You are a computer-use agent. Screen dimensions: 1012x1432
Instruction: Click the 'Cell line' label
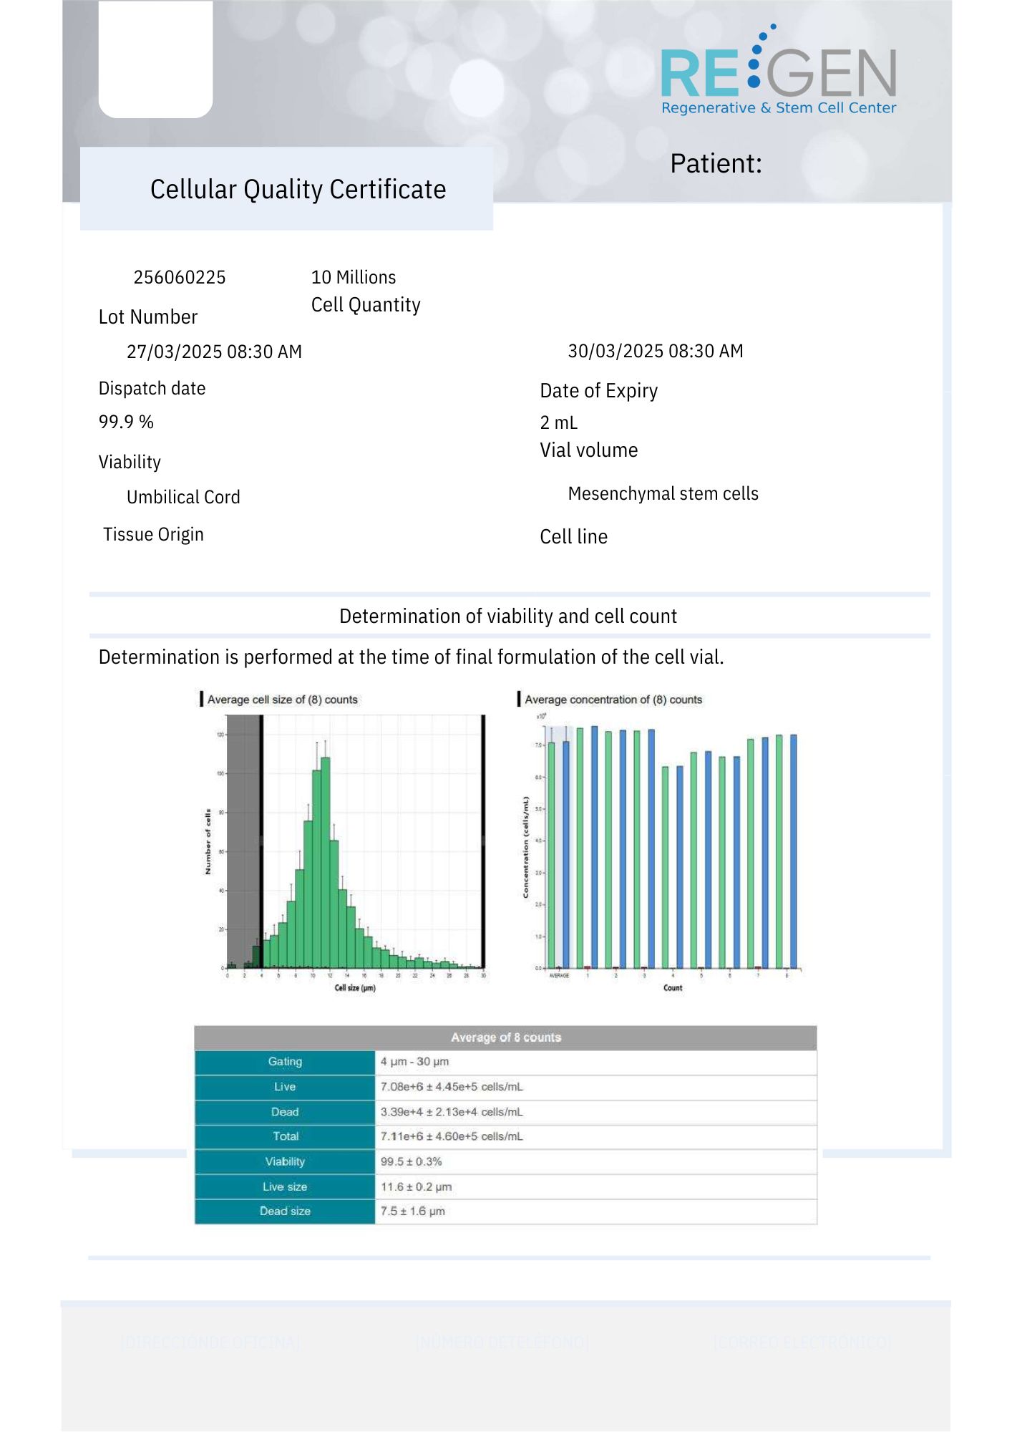point(573,537)
